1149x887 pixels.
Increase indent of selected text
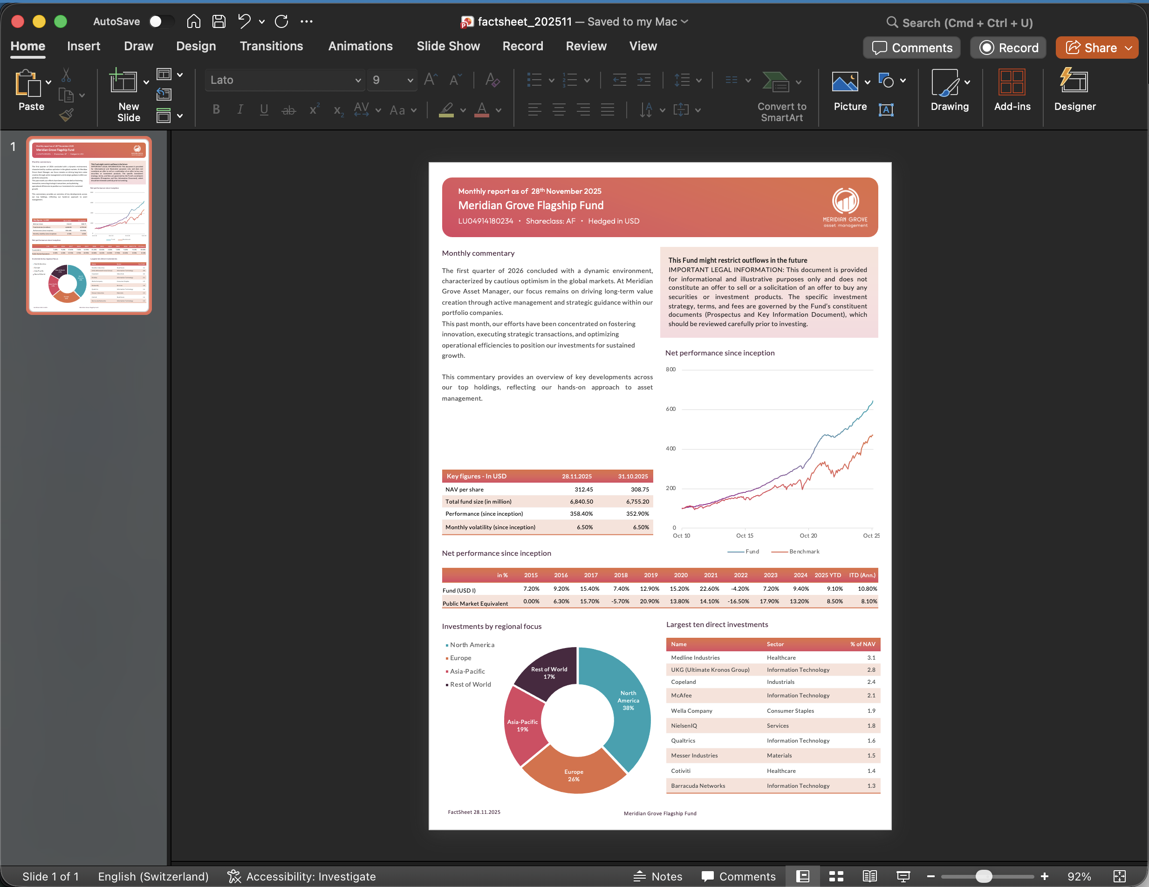point(644,80)
